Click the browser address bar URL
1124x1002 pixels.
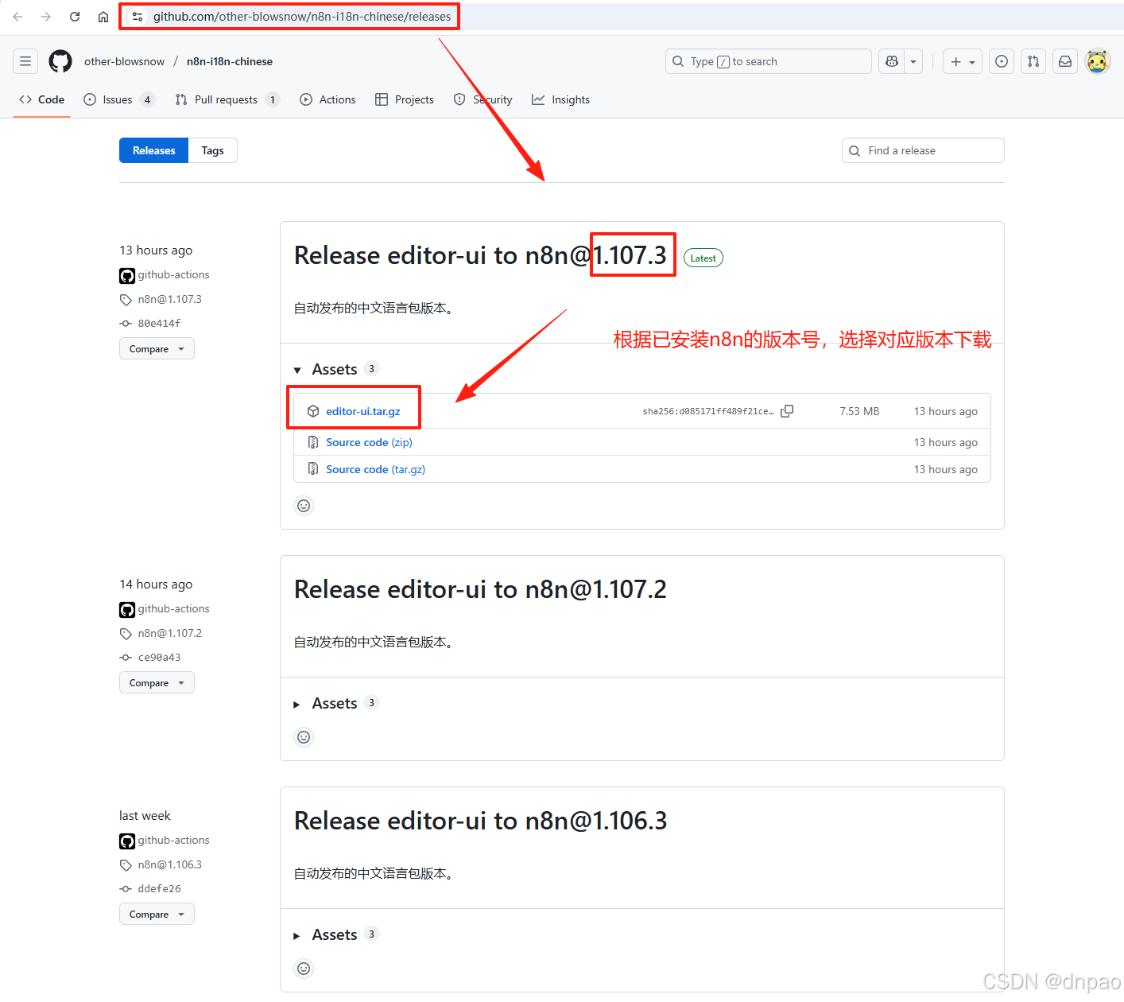click(302, 17)
